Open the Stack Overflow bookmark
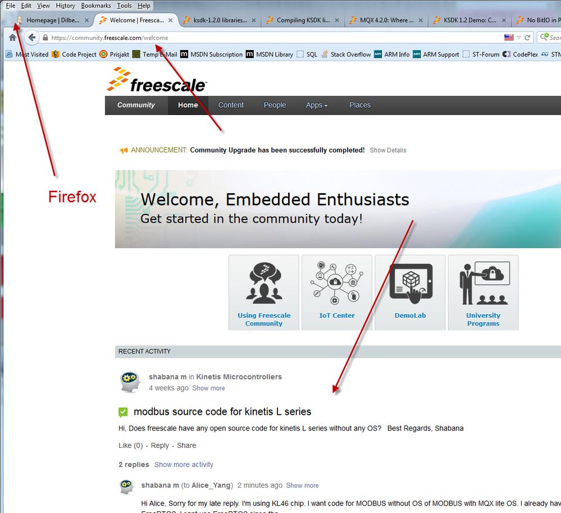The width and height of the screenshot is (561, 513). point(346,54)
